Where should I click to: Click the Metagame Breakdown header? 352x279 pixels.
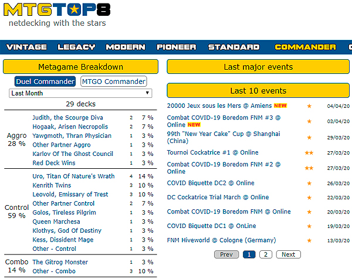pos(80,67)
